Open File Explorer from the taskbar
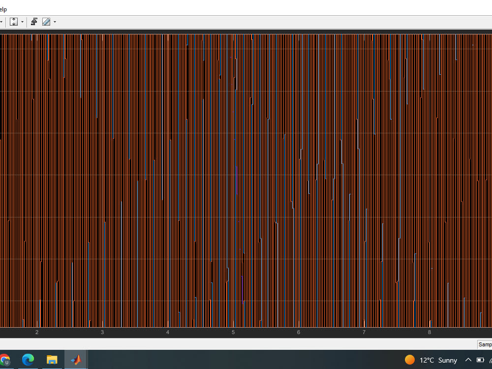Image resolution: width=492 pixels, height=369 pixels. click(x=52, y=360)
